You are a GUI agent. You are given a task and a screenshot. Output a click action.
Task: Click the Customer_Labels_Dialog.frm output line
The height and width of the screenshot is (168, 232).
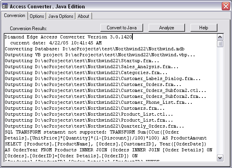103,78
